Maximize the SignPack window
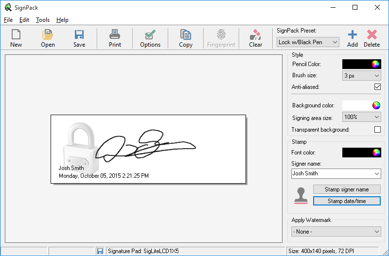389x256 pixels. [355, 7]
